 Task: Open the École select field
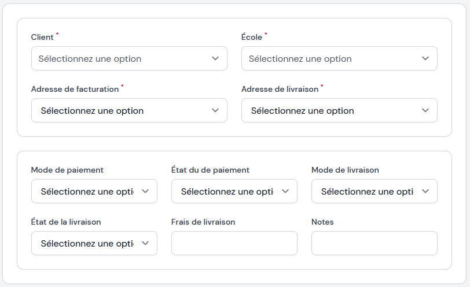[x=332, y=59]
